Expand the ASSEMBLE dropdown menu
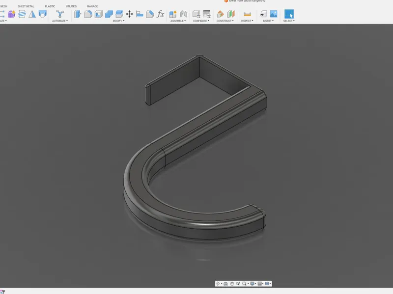Viewport: 393px width, 294px height. pyautogui.click(x=178, y=21)
